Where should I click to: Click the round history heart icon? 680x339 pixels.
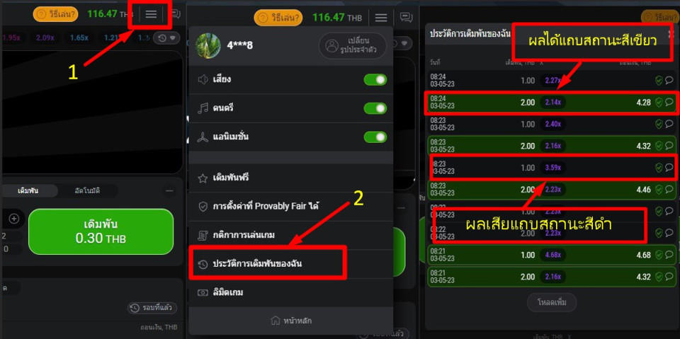(x=166, y=38)
